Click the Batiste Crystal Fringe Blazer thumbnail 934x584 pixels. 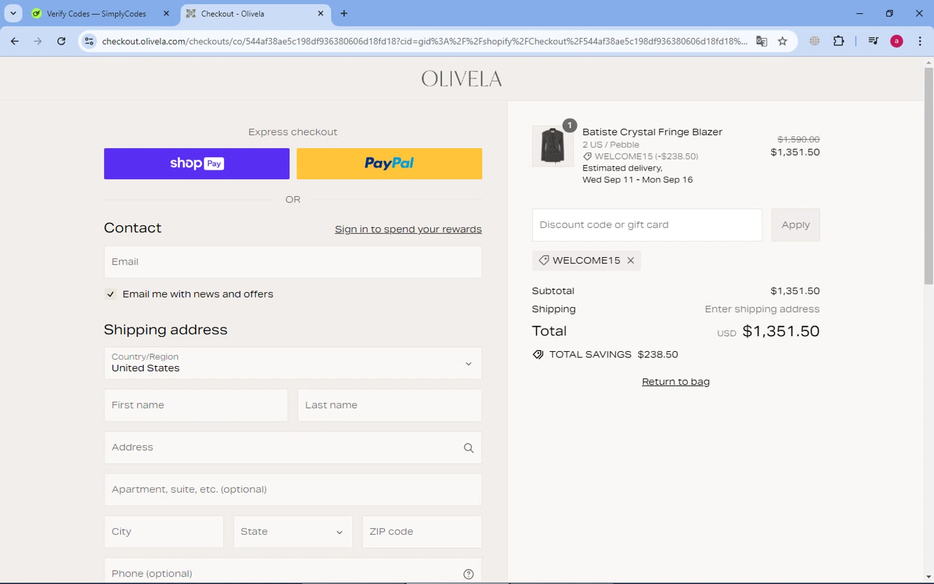pyautogui.click(x=552, y=146)
